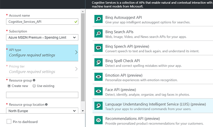Click the Bing Autosuggest API icon
Image resolution: width=213 pixels, height=127 pixels.
98,19
